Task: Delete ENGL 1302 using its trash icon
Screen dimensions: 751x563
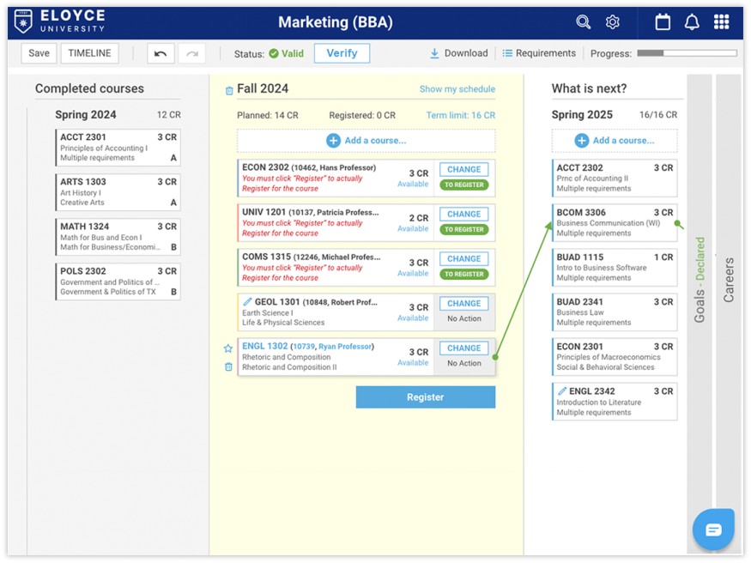Action: pos(228,367)
